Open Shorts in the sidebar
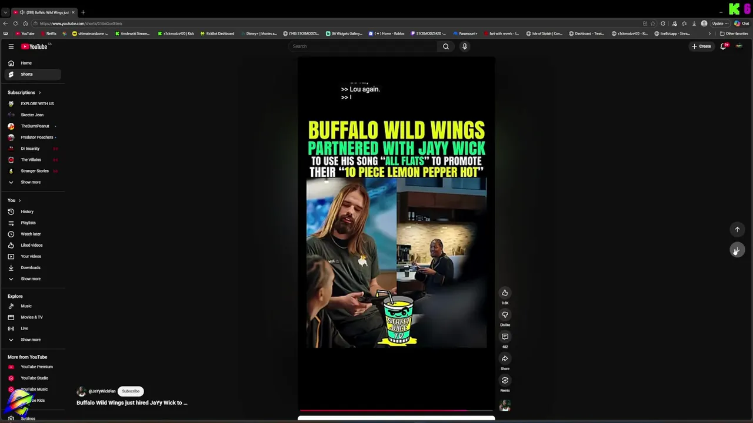The height and width of the screenshot is (423, 753). tap(33, 74)
